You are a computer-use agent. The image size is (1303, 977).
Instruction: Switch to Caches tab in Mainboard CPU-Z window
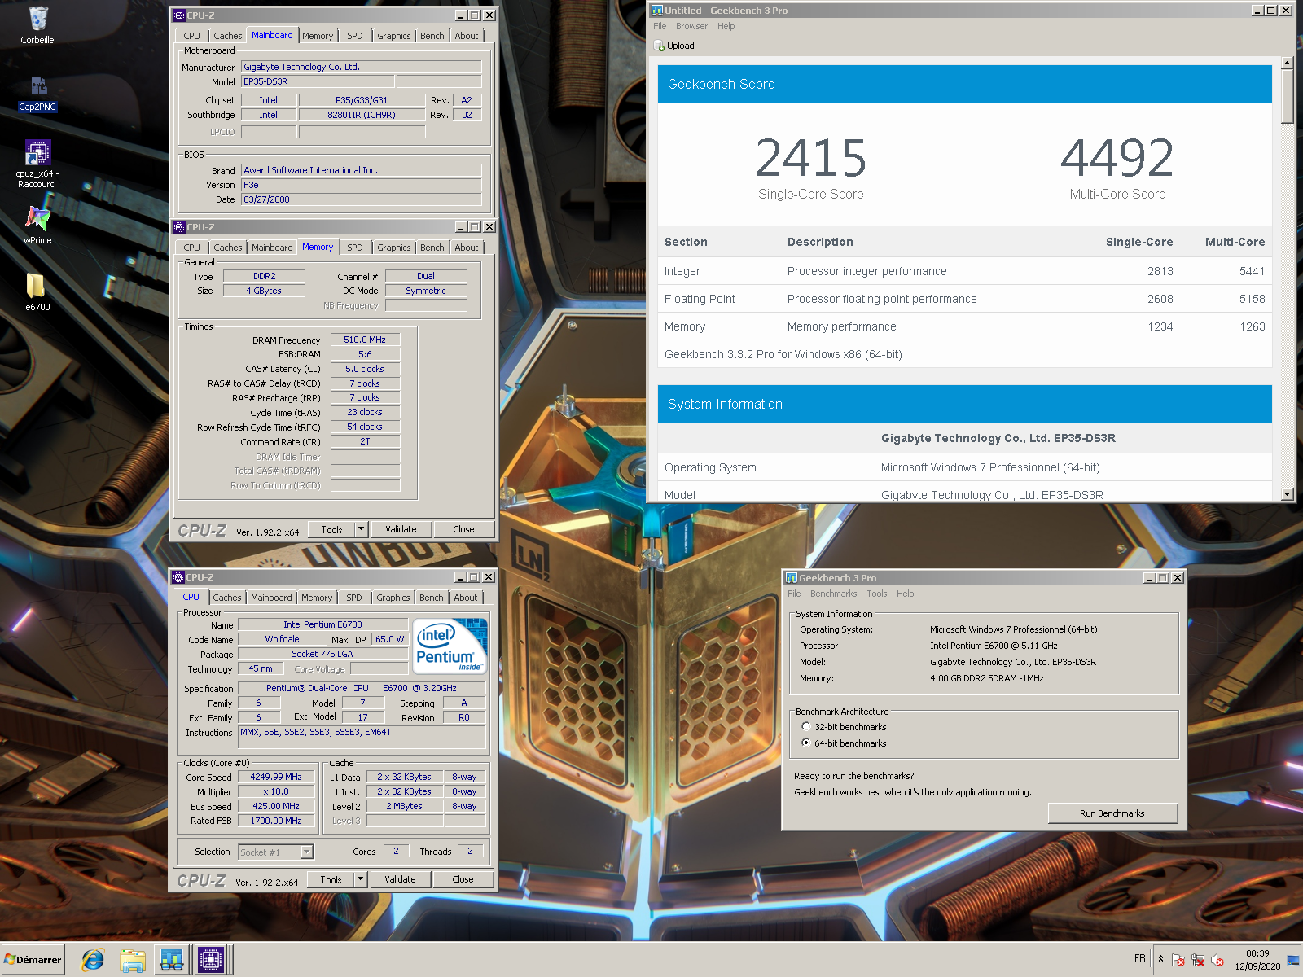[x=227, y=36]
